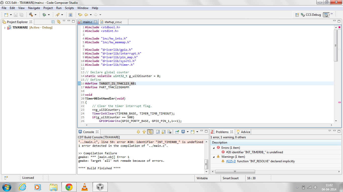
Task: Click the Problems panel horizontal scrollbar
Action: pyautogui.click(x=235, y=172)
